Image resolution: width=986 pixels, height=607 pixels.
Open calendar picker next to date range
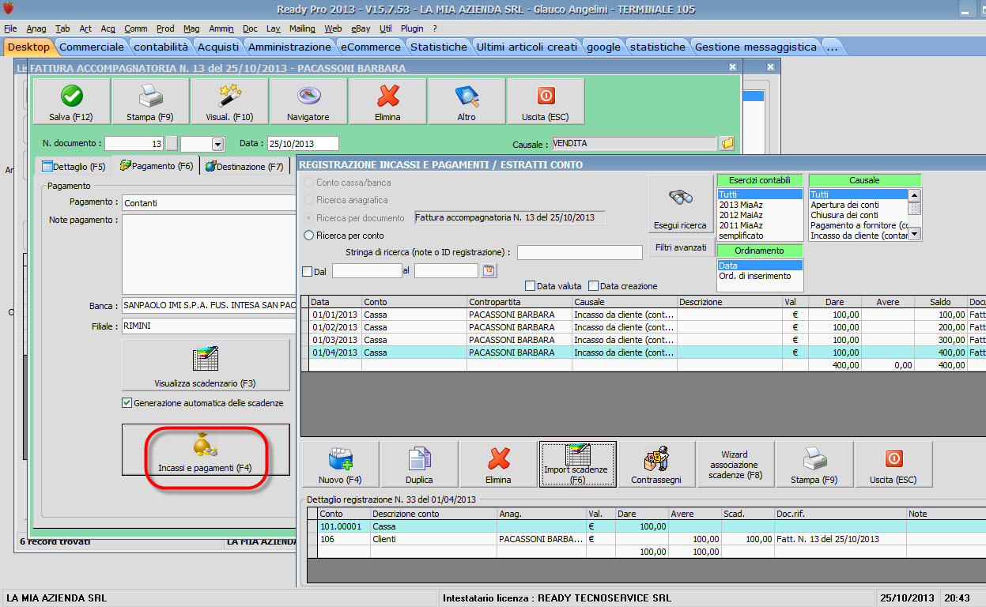tap(489, 271)
